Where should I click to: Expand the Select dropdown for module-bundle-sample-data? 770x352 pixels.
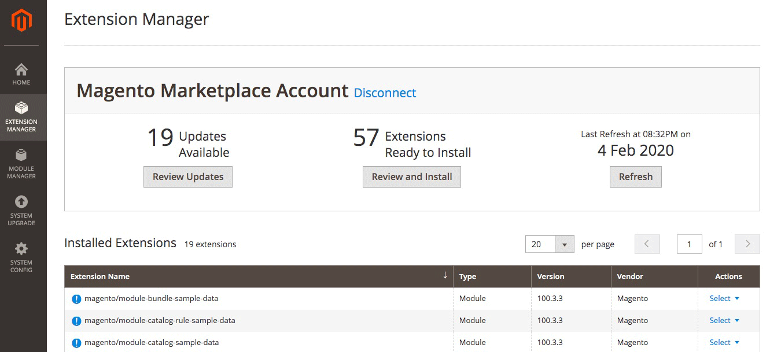pyautogui.click(x=724, y=298)
